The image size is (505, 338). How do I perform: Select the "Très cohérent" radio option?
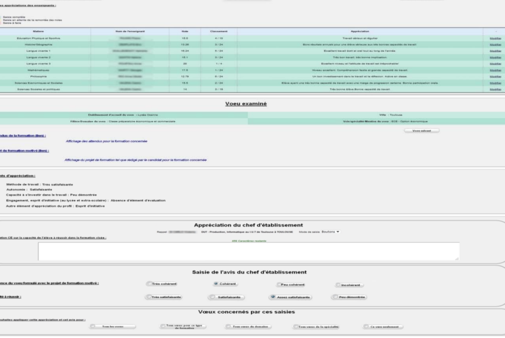tap(150, 284)
